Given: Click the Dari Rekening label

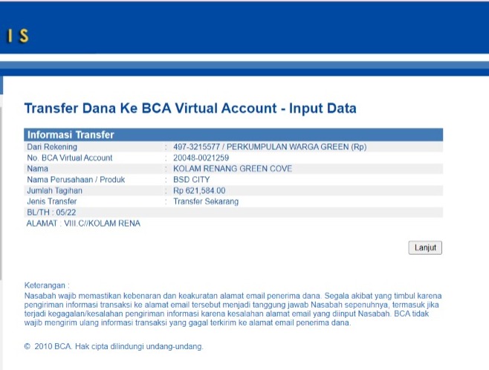Looking at the screenshot, I should pos(53,147).
